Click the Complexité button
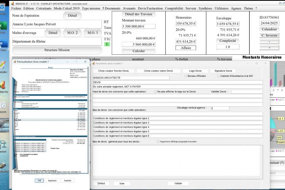Viewport: 285px width, 190px height. tap(228, 41)
